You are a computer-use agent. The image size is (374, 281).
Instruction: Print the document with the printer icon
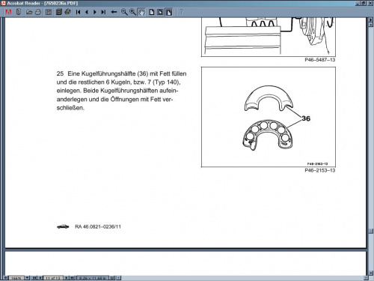coord(38,12)
